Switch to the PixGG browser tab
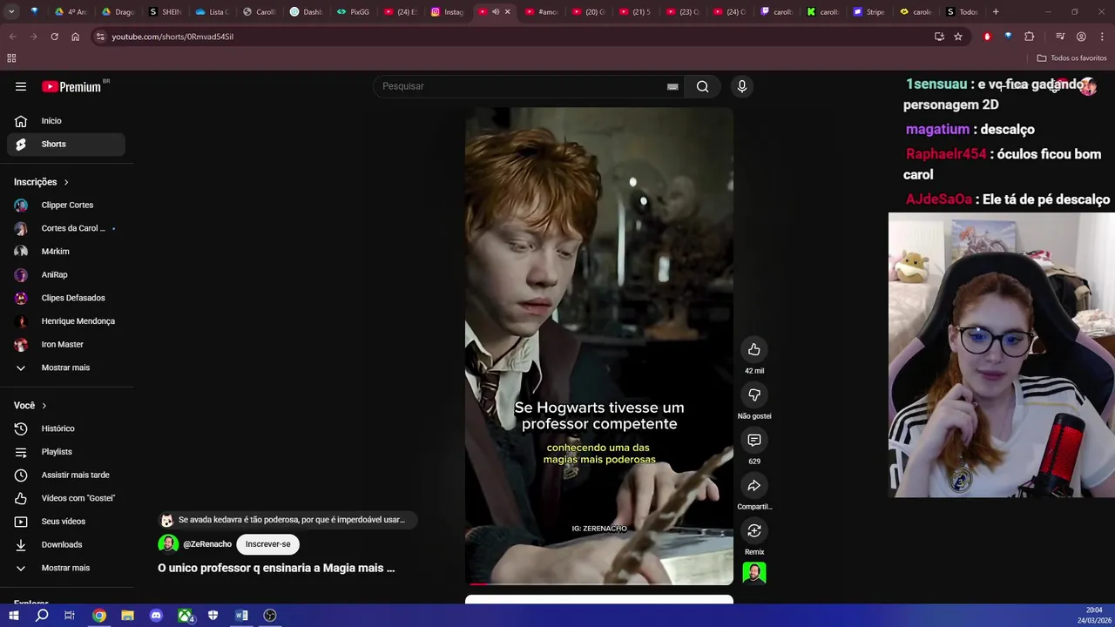This screenshot has width=1115, height=627. (354, 12)
